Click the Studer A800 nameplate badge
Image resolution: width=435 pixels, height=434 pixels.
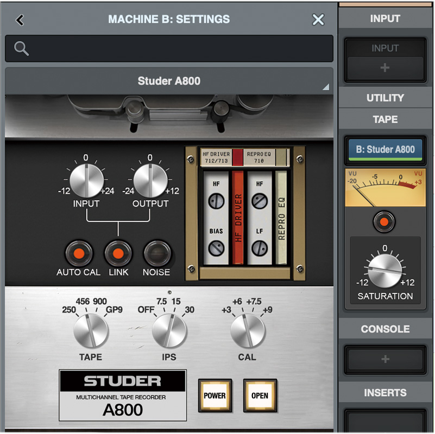(x=123, y=395)
